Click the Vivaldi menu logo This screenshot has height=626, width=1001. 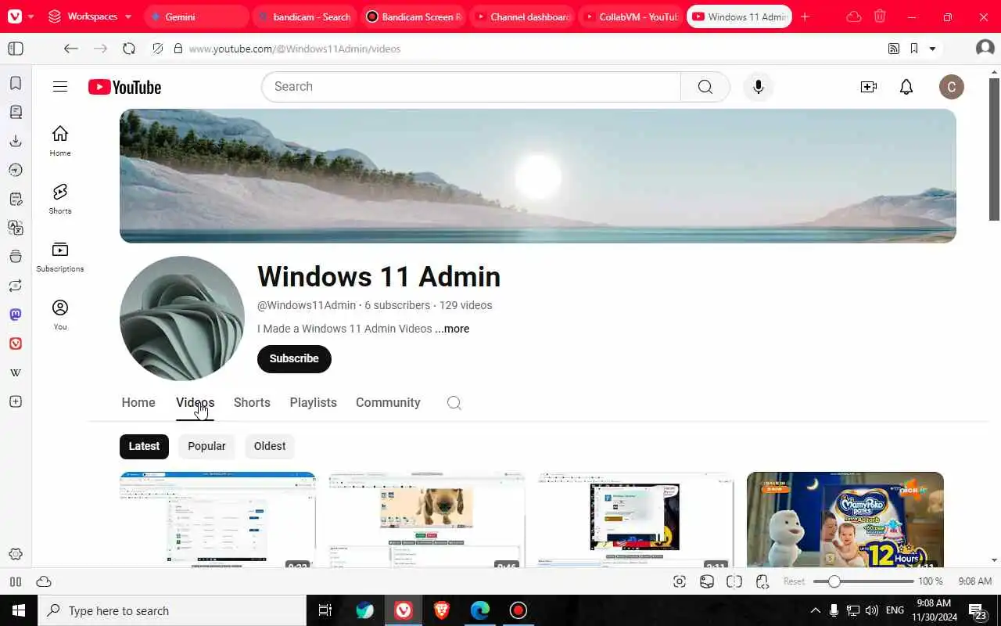(x=15, y=16)
